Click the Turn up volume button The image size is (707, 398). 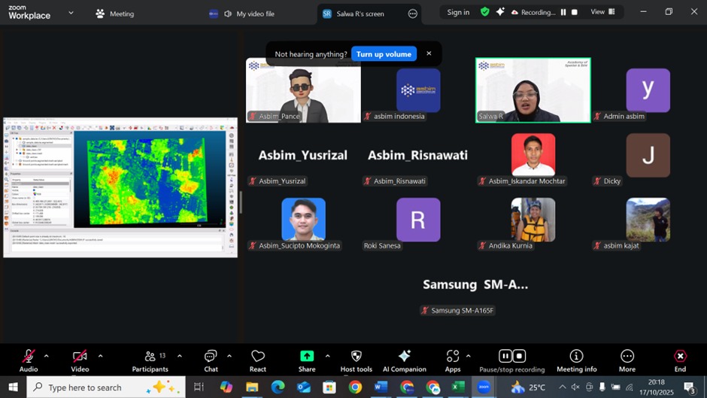click(x=384, y=54)
